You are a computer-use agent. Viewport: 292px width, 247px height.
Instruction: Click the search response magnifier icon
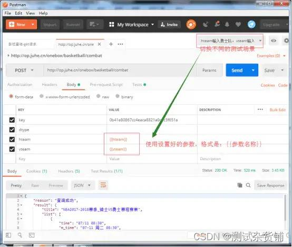point(248,185)
